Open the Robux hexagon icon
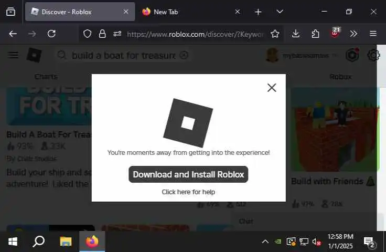386x252 pixels. (x=352, y=55)
